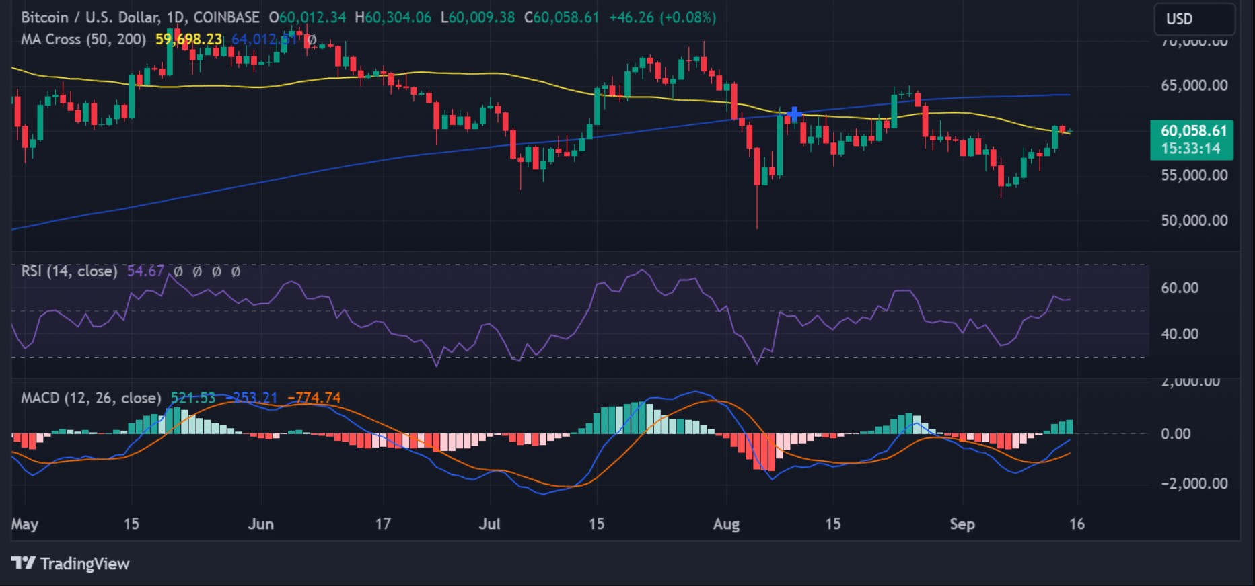Click the MACD axis label 0.00
1255x586 pixels.
[1176, 434]
